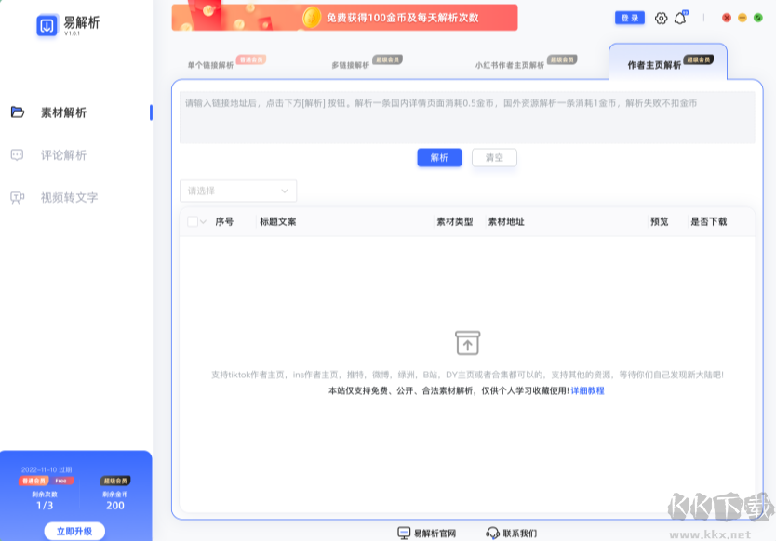Image resolution: width=776 pixels, height=541 pixels.
Task: Toggle the 是否下载 column header
Action: tap(709, 221)
